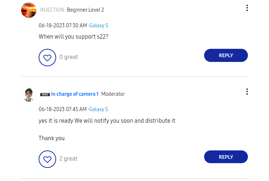Image resolution: width=269 pixels, height=181 pixels.
Task: Open Galaxy S link under 07:45 AM post
Action: point(99,109)
